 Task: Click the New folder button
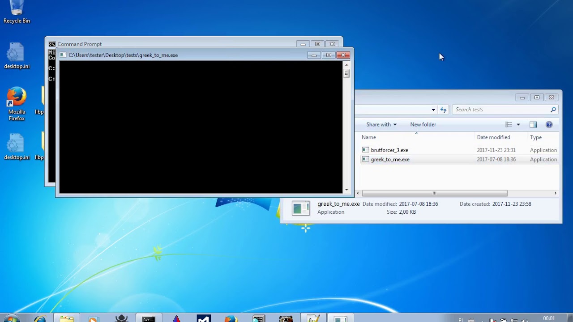[x=423, y=124]
